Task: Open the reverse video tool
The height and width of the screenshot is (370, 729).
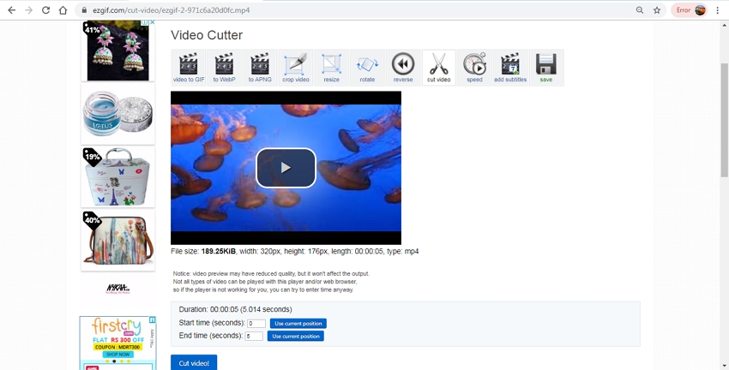Action: coord(403,67)
